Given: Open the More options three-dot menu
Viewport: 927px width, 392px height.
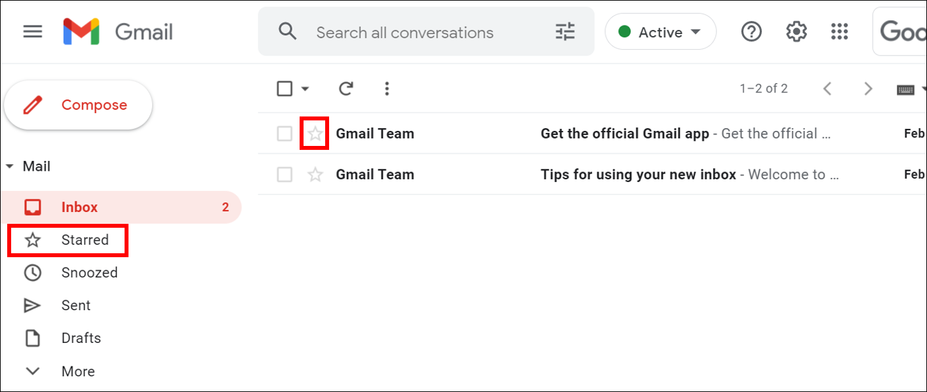Looking at the screenshot, I should (x=387, y=88).
